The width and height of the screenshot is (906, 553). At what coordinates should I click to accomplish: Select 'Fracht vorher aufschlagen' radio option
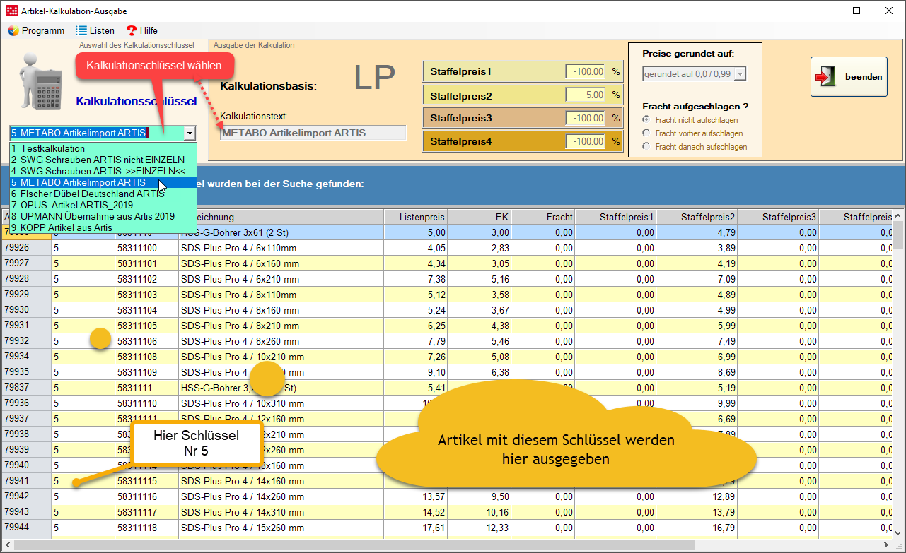(646, 133)
